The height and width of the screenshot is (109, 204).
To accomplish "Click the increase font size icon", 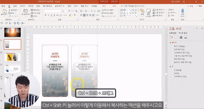I will (69, 11).
